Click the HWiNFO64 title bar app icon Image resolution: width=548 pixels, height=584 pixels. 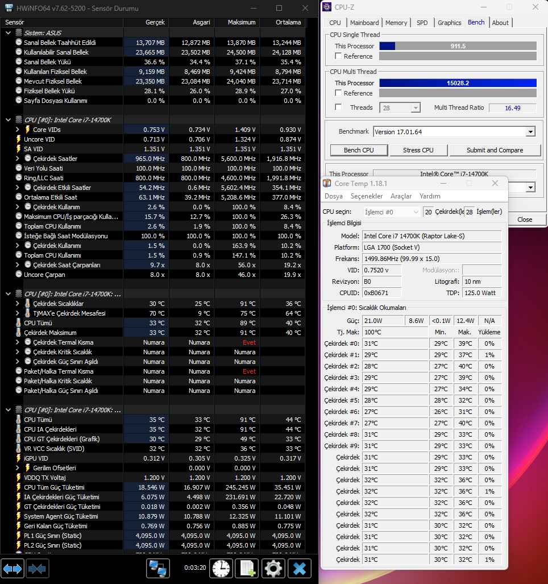pos(9,8)
